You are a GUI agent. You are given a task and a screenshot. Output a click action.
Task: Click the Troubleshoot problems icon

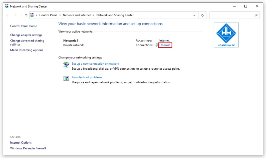[x=66, y=78]
